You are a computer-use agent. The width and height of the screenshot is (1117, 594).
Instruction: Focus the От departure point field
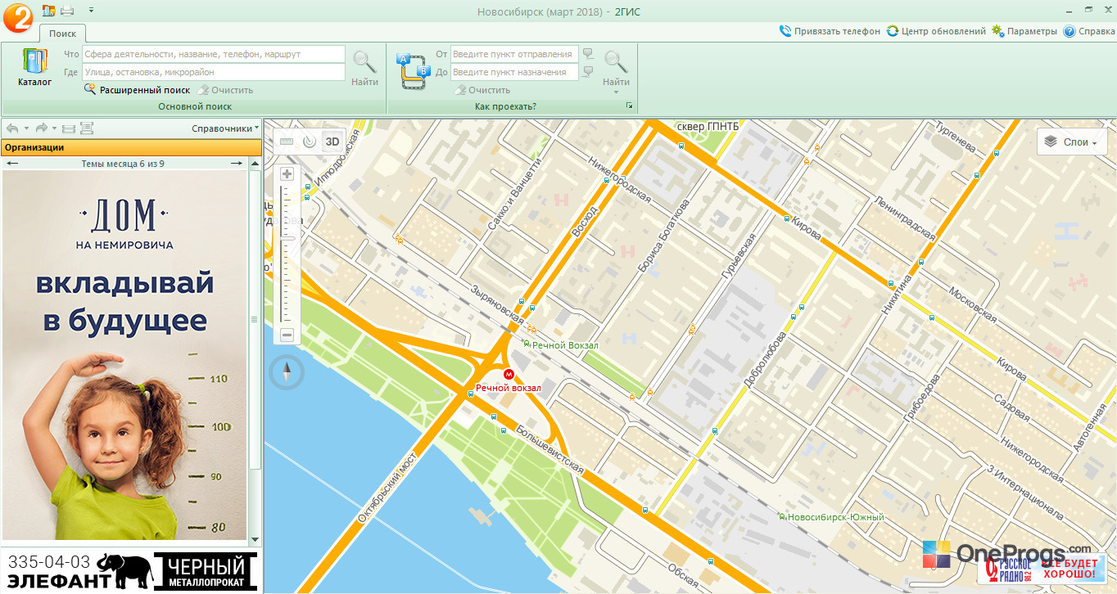514,54
